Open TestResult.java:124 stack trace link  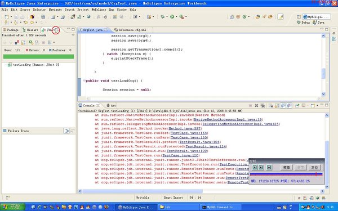(206, 146)
